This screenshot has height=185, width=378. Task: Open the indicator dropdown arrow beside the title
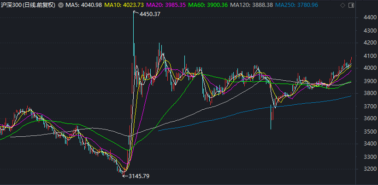[61, 5]
